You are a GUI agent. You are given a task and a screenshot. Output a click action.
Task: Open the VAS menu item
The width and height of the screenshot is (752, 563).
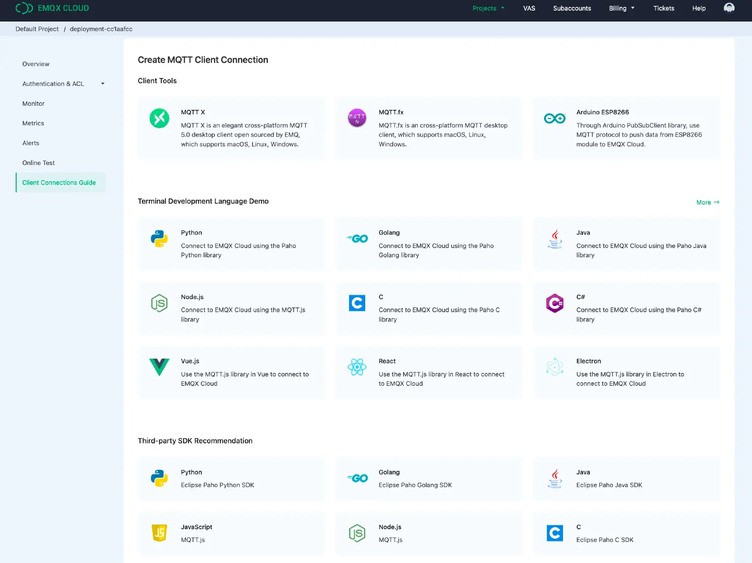point(529,8)
